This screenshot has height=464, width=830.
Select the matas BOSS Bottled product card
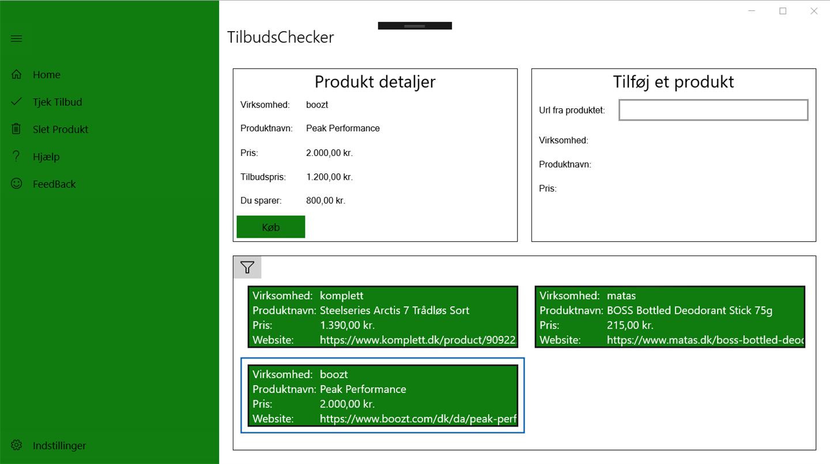tap(670, 317)
